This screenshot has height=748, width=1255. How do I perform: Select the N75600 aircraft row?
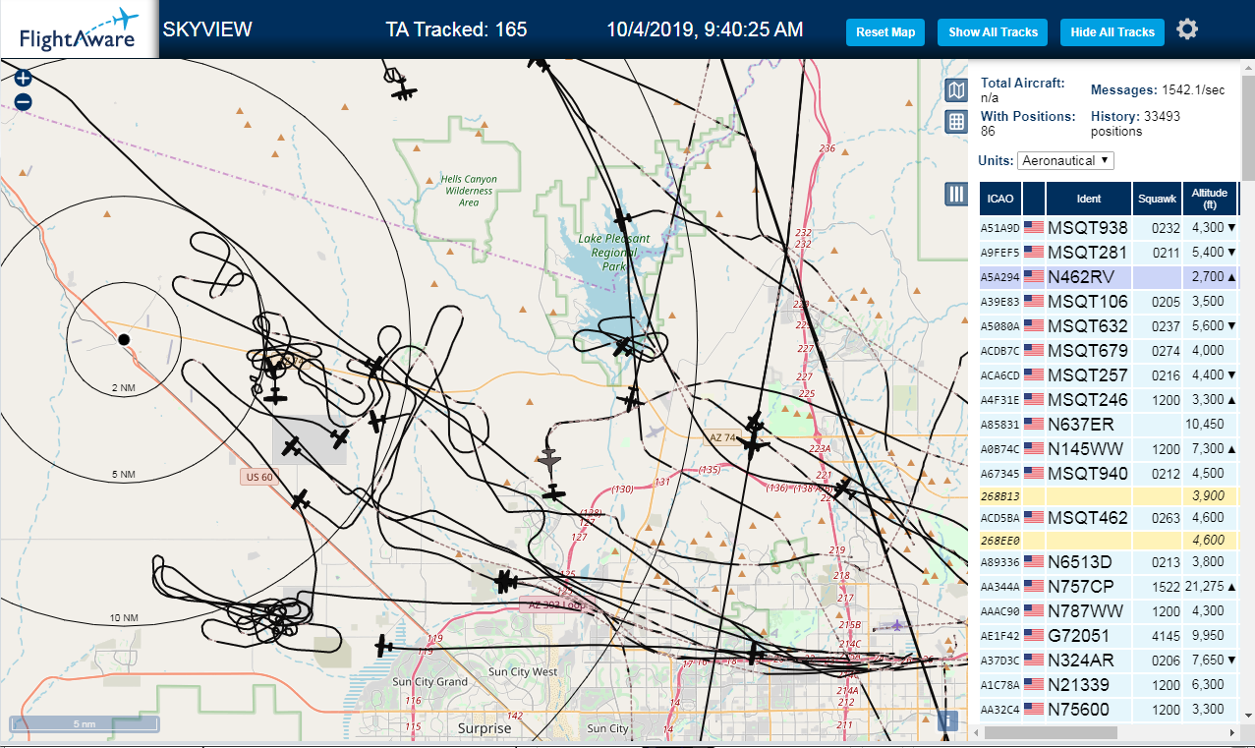coord(1110,709)
